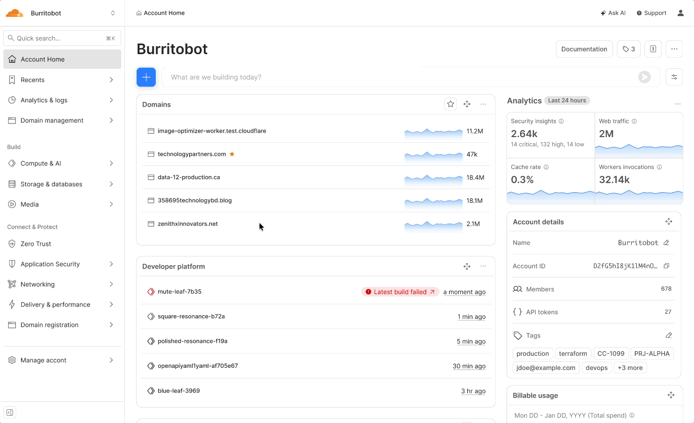Open Manage account menu
694x423 pixels.
pos(62,360)
